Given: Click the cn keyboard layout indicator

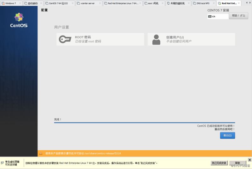Looking at the screenshot, I should pos(218,16).
